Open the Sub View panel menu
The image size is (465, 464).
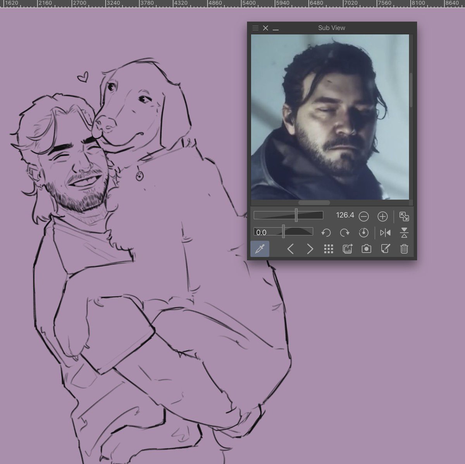(x=255, y=28)
